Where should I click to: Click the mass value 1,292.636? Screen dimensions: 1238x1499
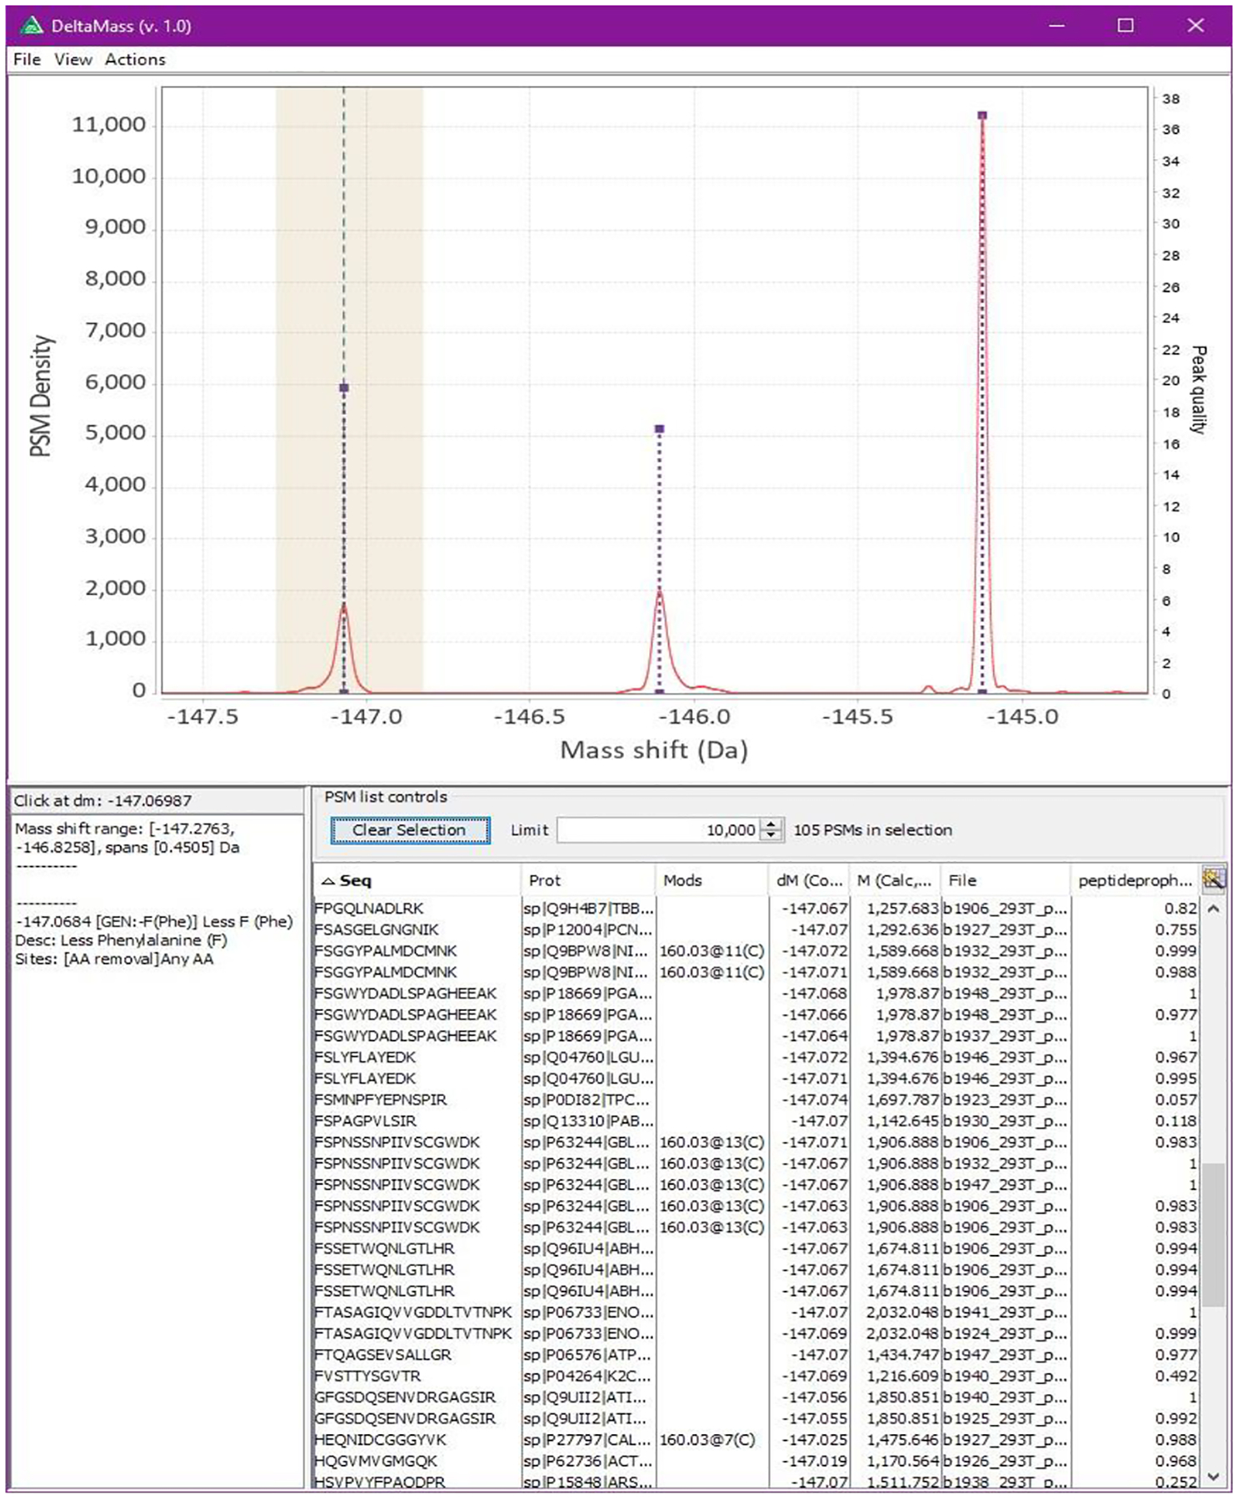click(903, 929)
